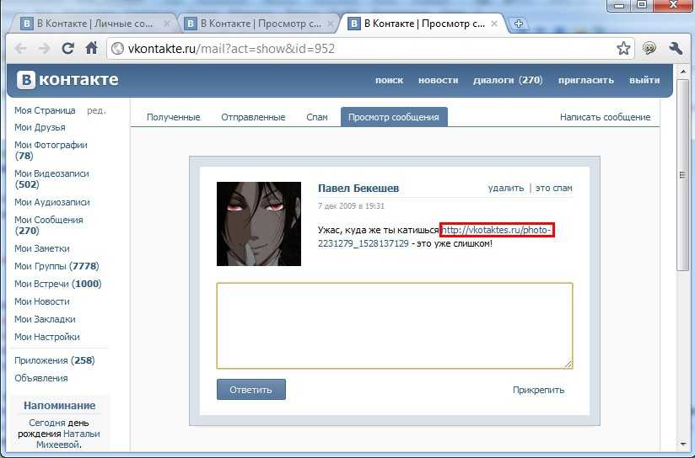Mark message with это спам link
Viewport: 695px width, 458px height.
click(553, 188)
